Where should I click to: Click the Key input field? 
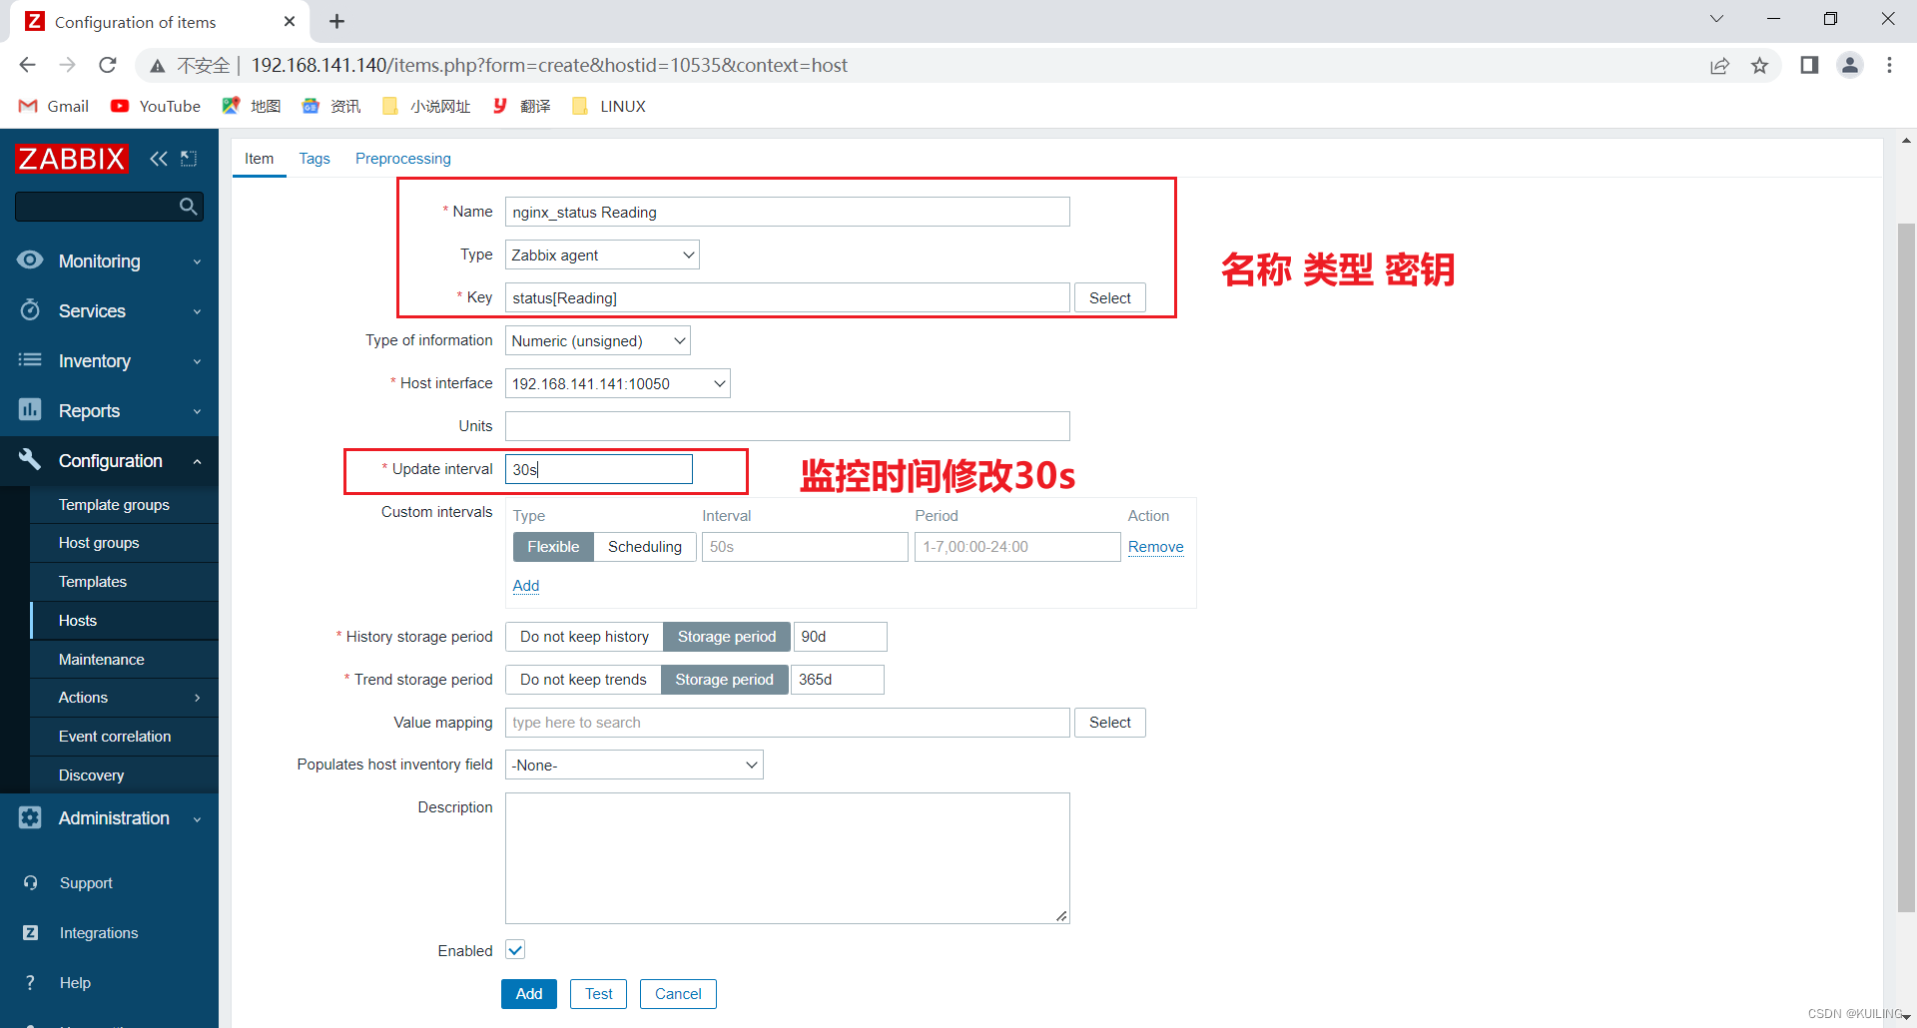(788, 297)
